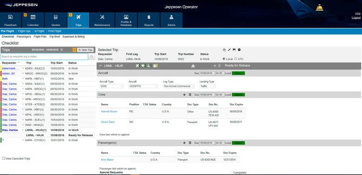Click the trash icon on LMML-HKJK bar
The image size is (362, 175).
(220, 66)
